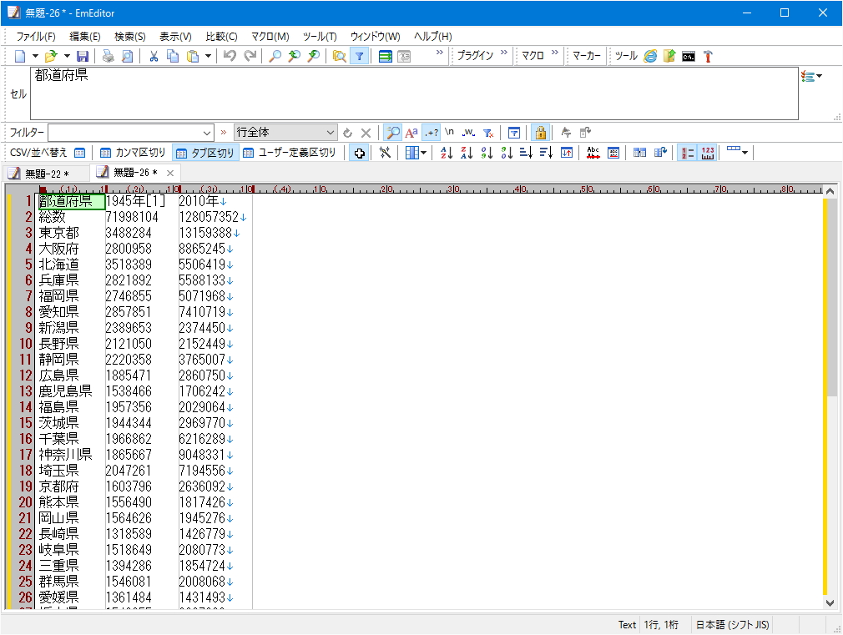Screen dimensions: 843x635
Task: Expand the プラグイン toolbar chevron
Action: point(504,53)
